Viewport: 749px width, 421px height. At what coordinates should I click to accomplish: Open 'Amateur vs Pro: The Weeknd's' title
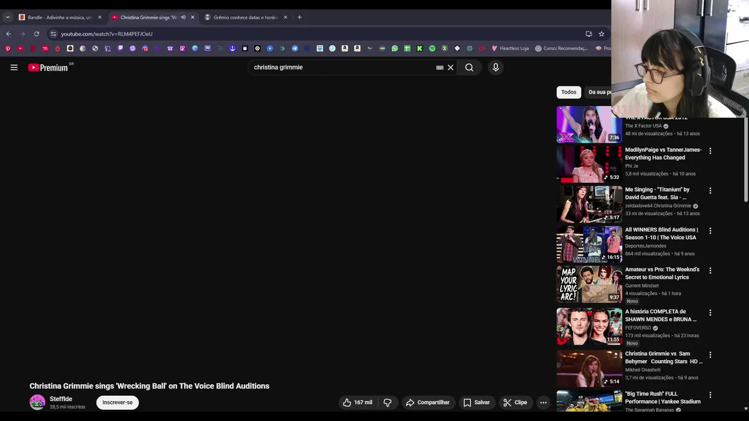pos(662,273)
